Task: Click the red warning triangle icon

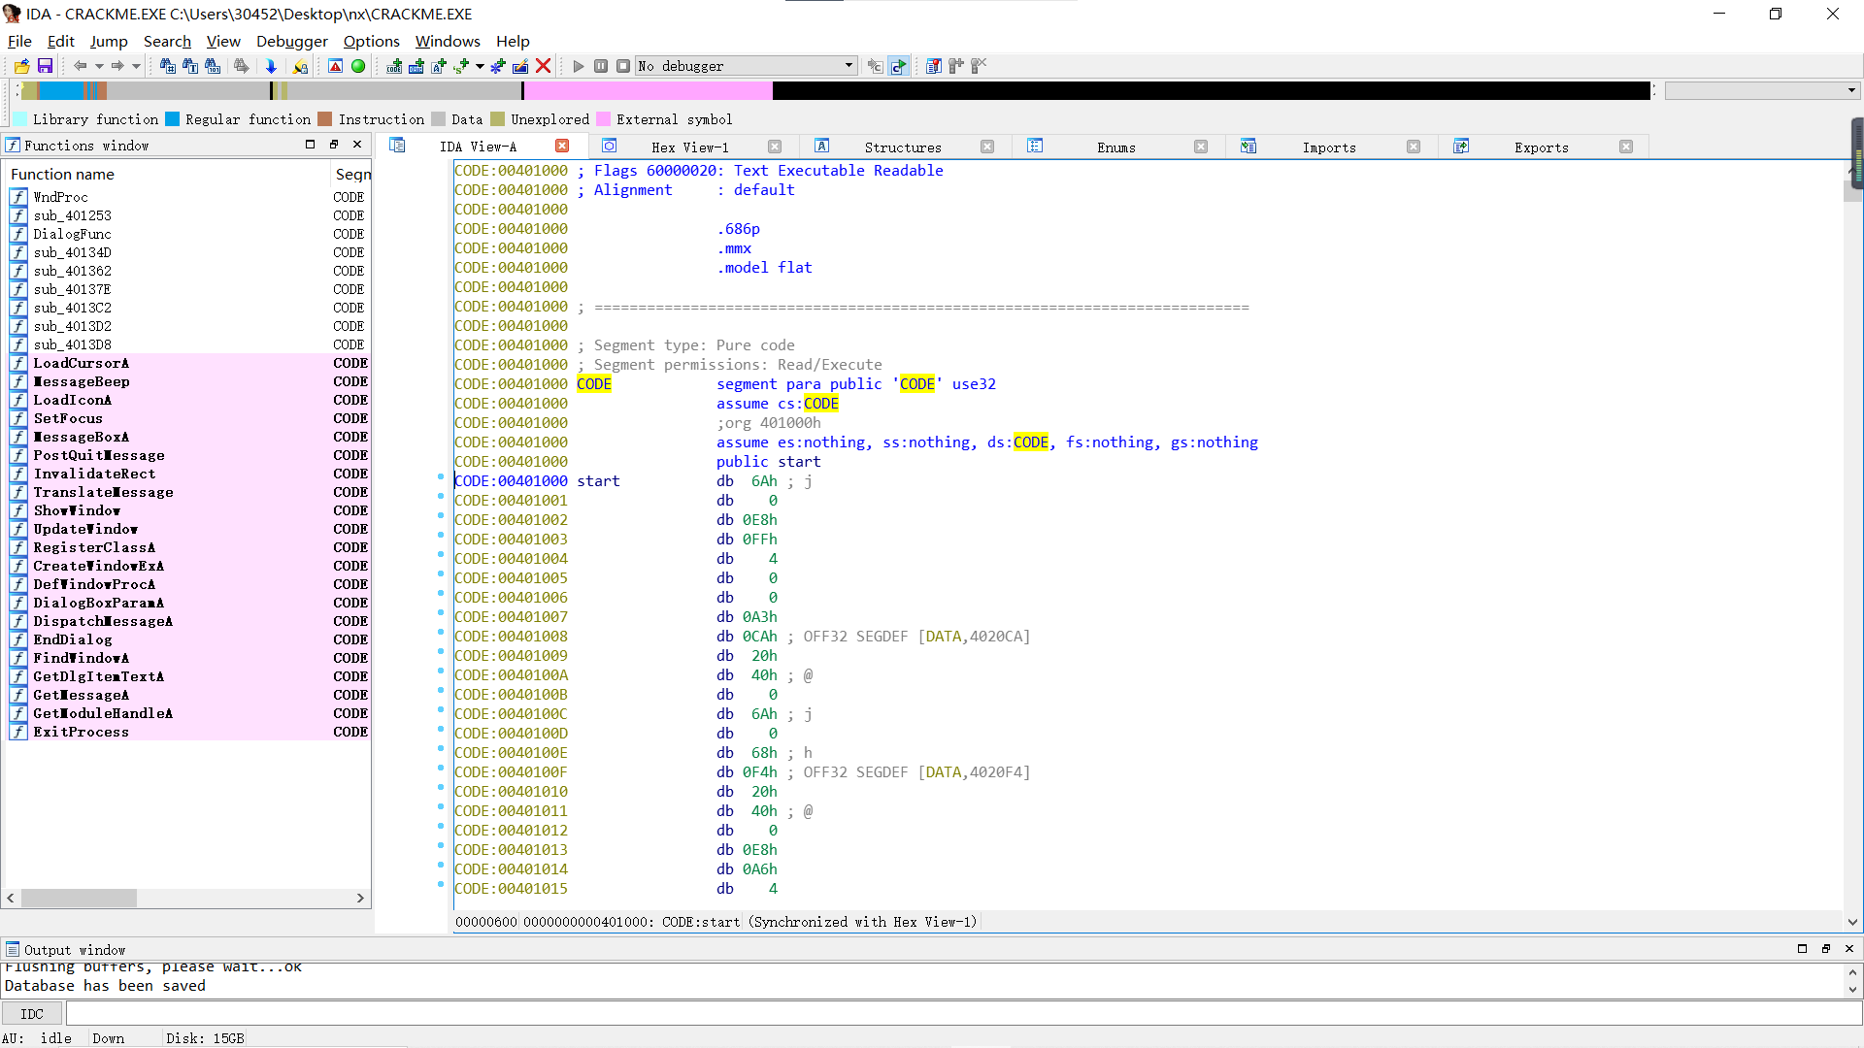Action: pos(335,66)
